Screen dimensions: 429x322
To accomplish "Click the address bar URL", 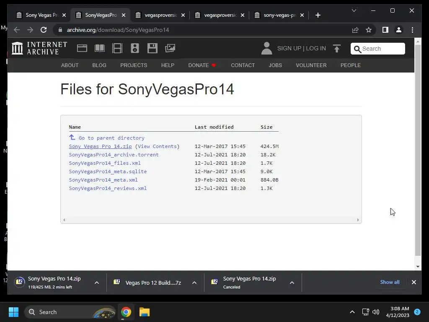I will (118, 30).
